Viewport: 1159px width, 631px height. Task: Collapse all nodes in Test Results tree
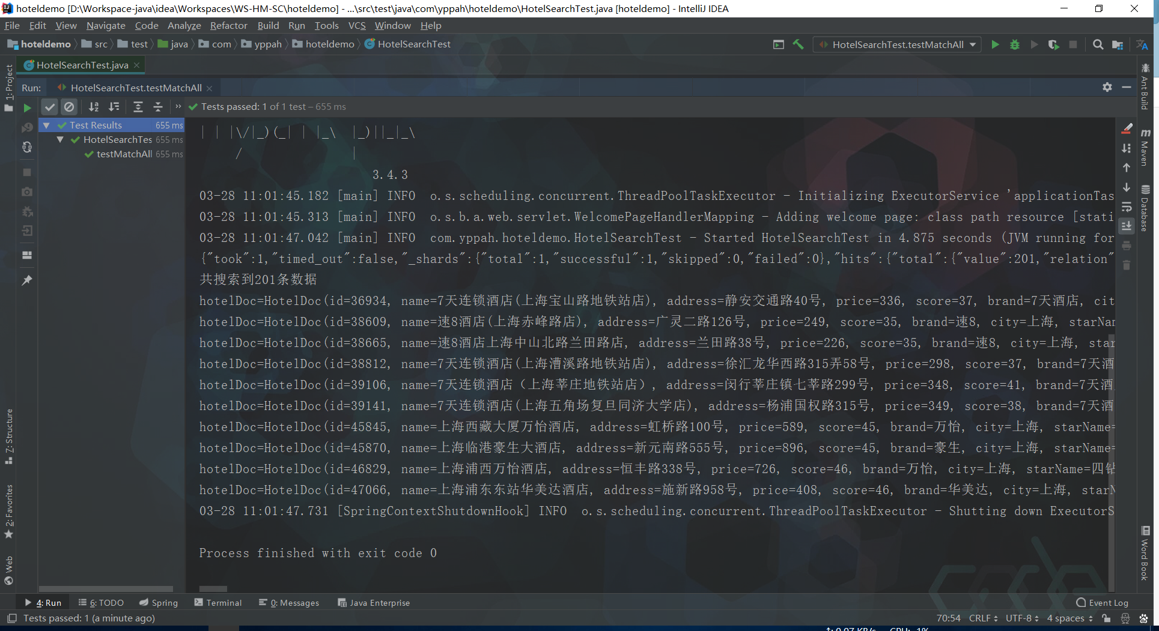(158, 107)
